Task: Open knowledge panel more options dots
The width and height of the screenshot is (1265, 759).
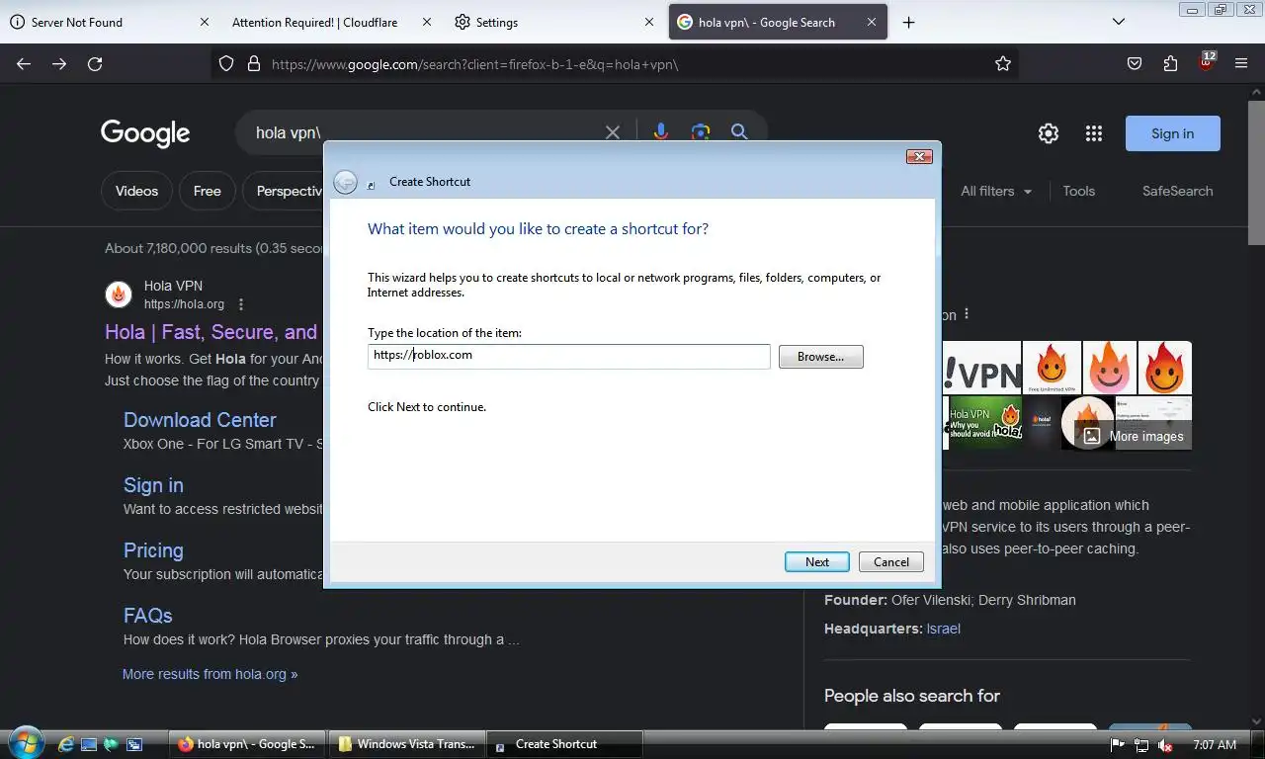Action: point(967,314)
